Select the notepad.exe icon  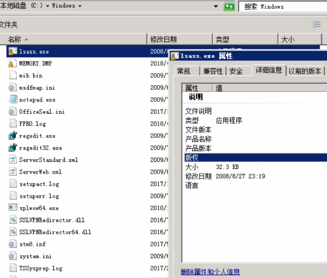tap(13, 99)
